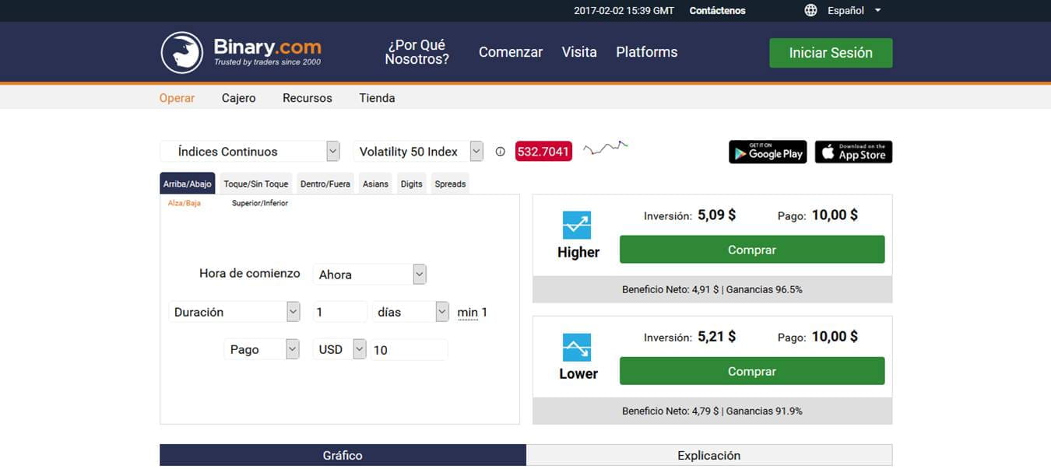
Task: Open the ¿Por Qué Nosotros? menu
Action: click(x=417, y=52)
